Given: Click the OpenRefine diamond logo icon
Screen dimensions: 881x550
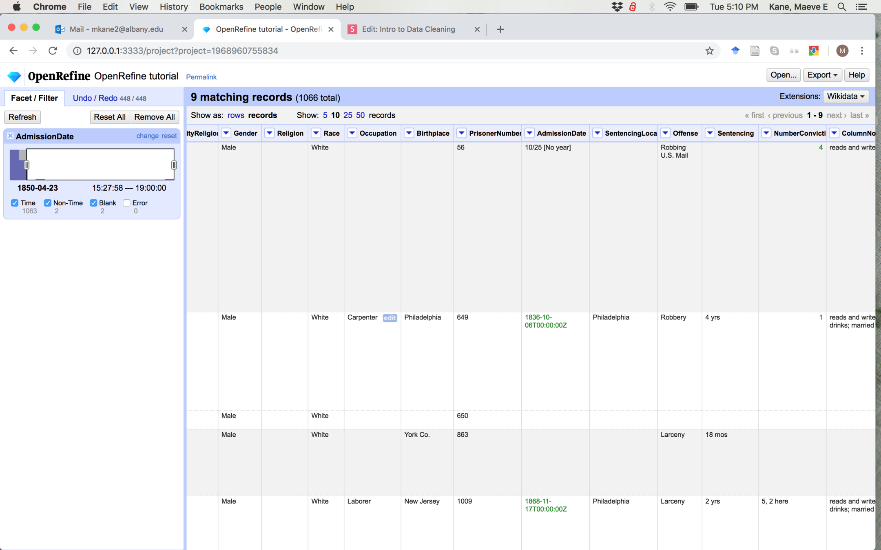Looking at the screenshot, I should [x=14, y=76].
